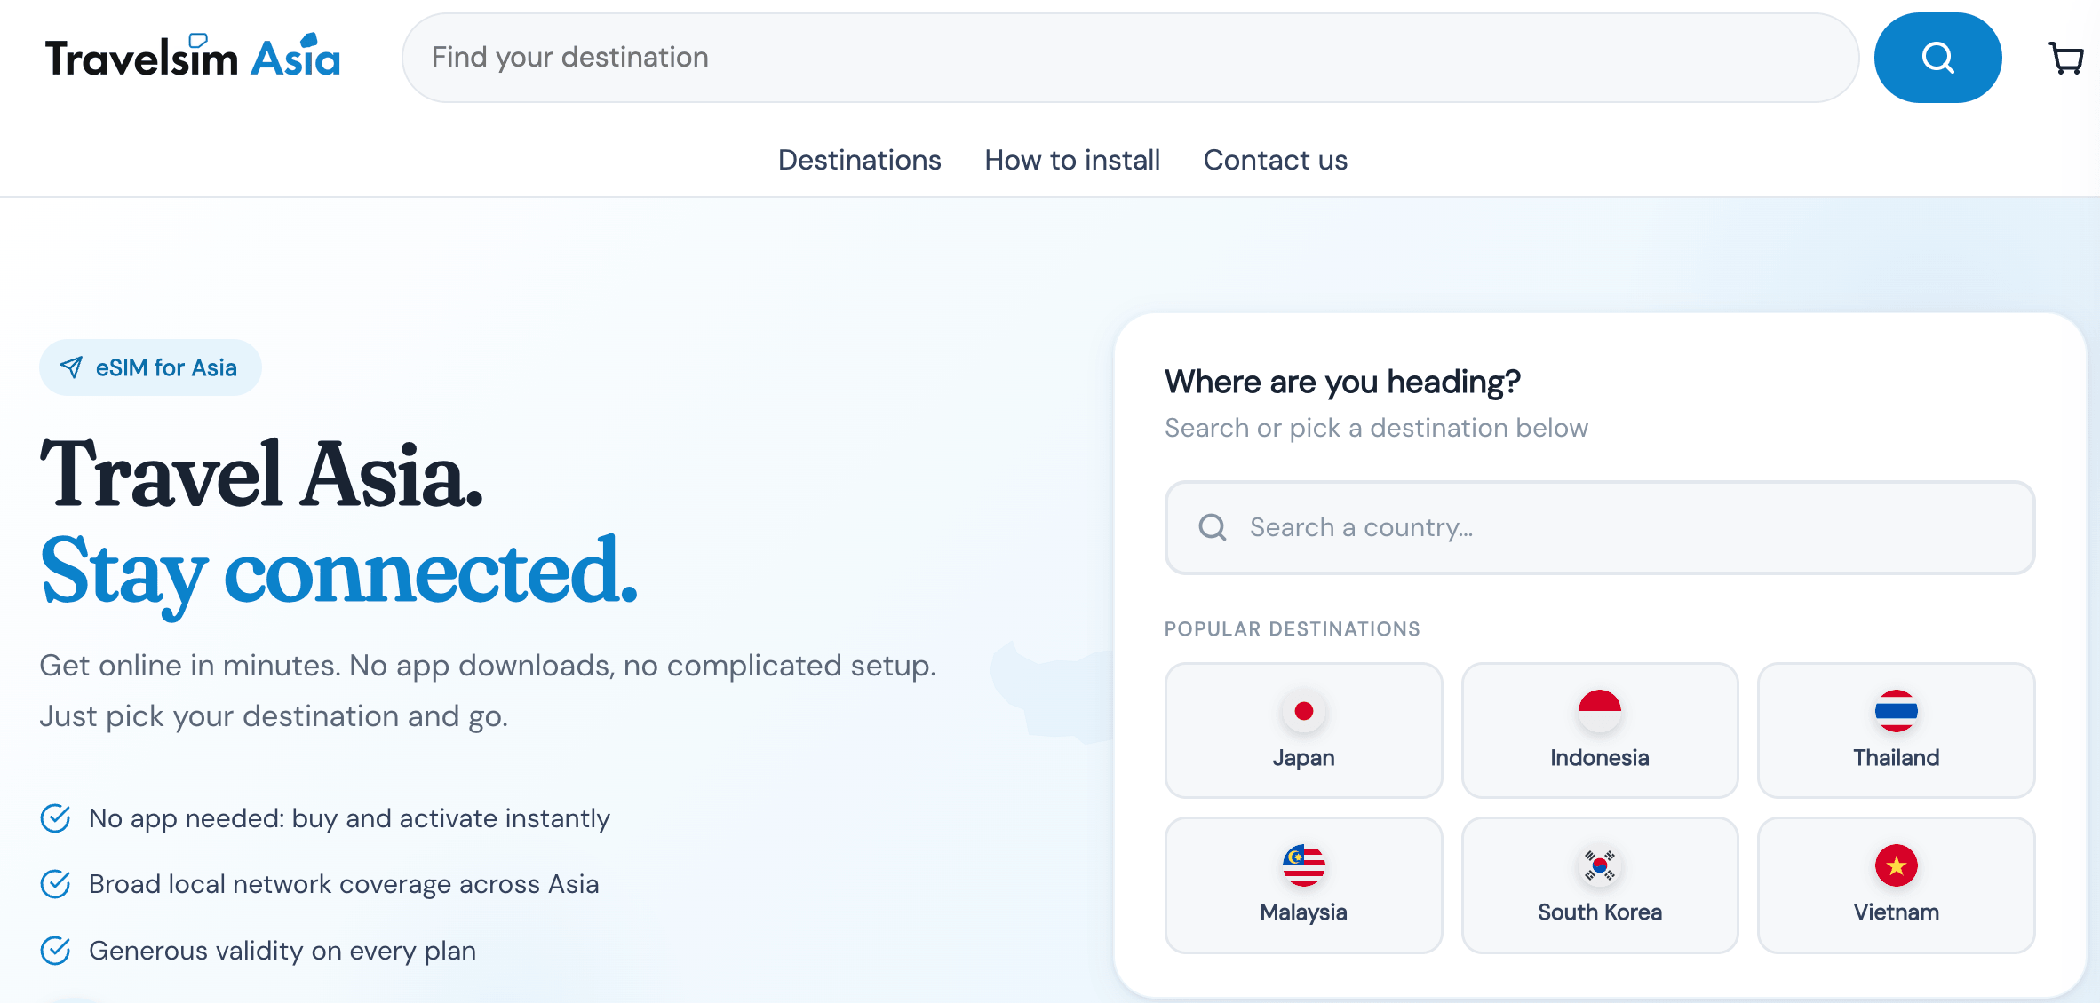Select the Japan flag destination card
The width and height of the screenshot is (2100, 1003).
[x=1303, y=731]
